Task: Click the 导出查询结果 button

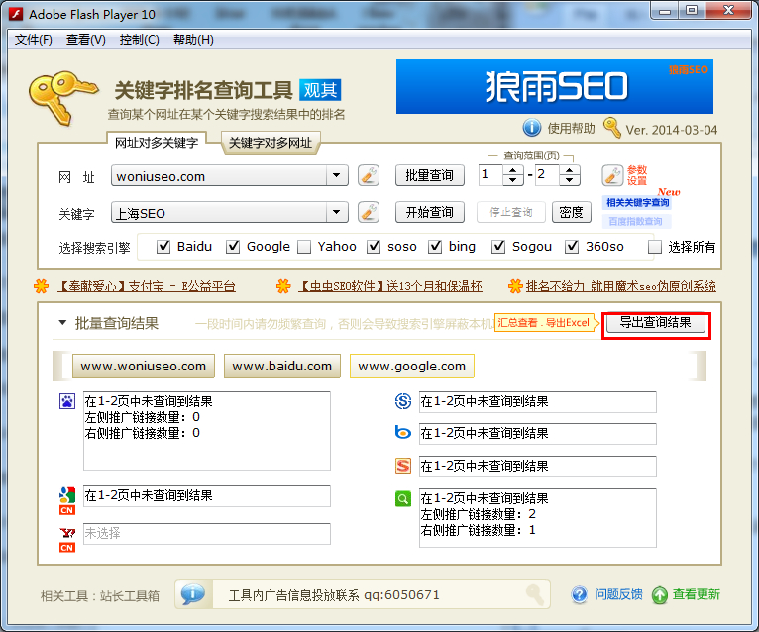Action: click(655, 322)
